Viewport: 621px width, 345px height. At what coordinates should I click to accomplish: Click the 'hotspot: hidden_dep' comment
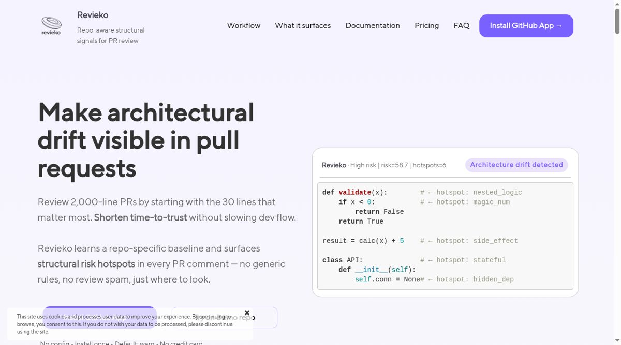[x=467, y=279]
